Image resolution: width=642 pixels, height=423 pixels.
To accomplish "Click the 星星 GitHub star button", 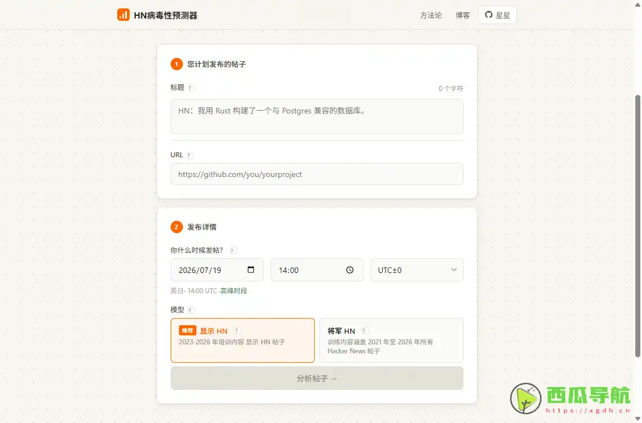I will pyautogui.click(x=497, y=15).
